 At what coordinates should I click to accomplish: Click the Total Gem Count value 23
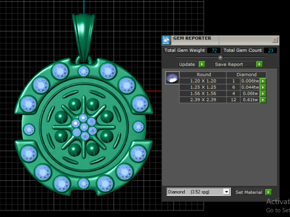pos(271,51)
